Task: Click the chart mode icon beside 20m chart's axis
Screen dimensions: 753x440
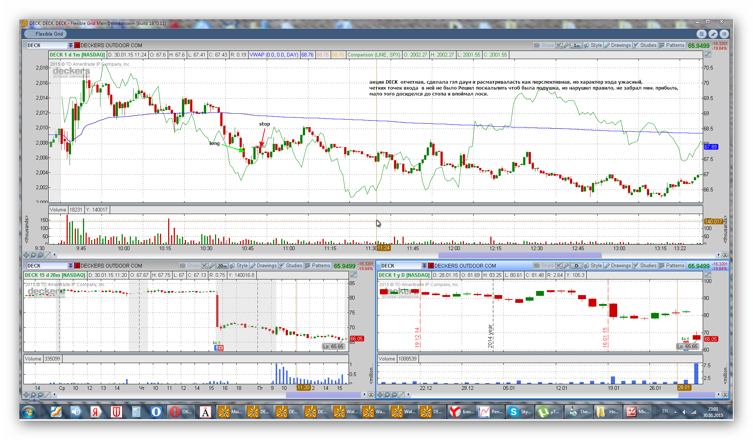Action: (353, 275)
